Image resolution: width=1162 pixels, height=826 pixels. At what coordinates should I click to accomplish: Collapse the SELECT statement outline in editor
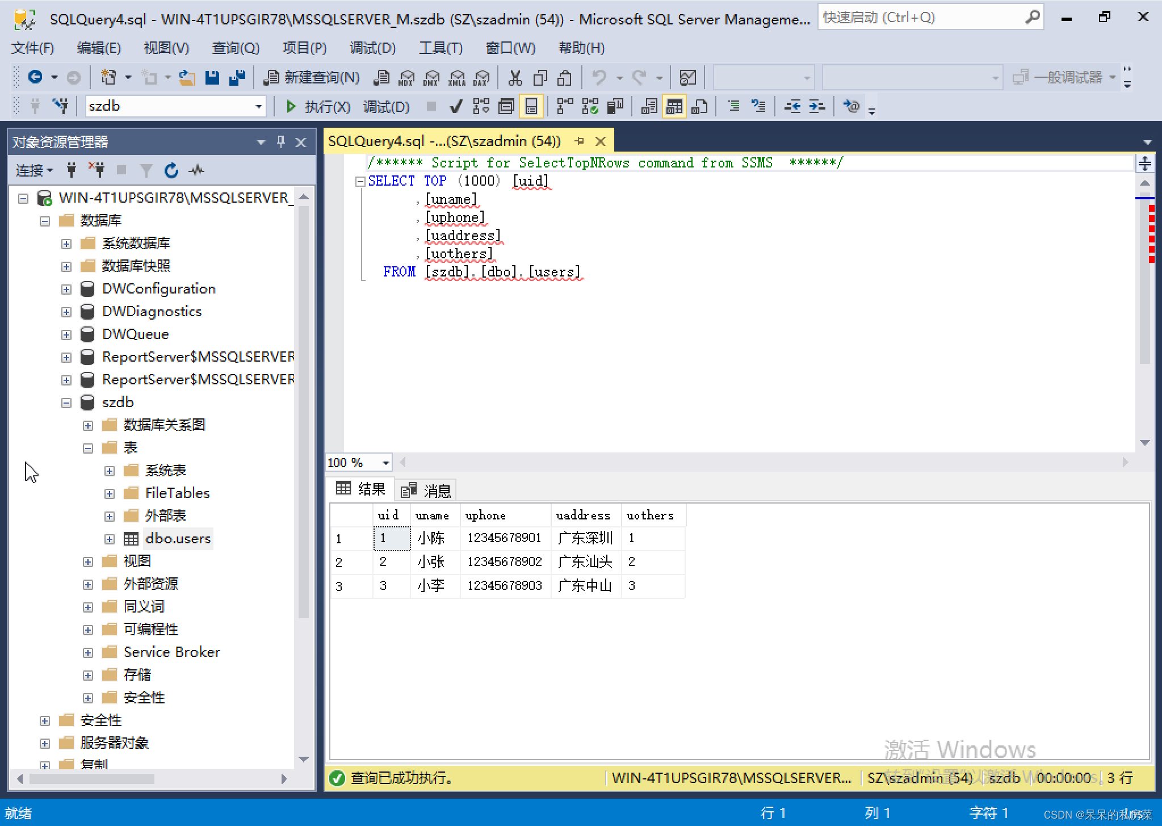click(x=360, y=182)
